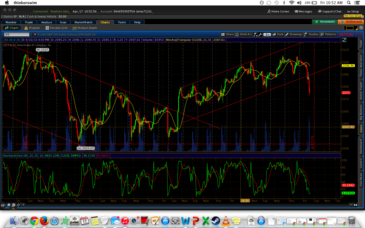Switch to the Monitor tab

pyautogui.click(x=11, y=22)
